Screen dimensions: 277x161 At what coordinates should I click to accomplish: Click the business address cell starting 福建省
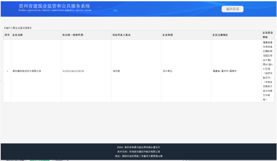tap(268, 71)
